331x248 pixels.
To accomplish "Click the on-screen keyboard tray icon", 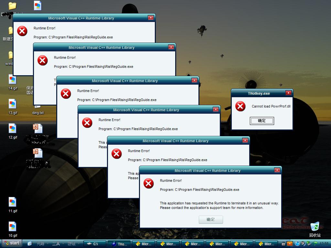I will [x=283, y=244].
